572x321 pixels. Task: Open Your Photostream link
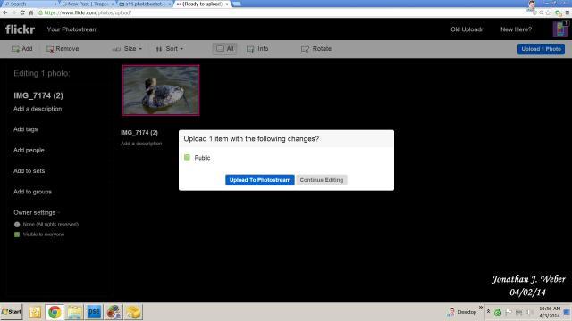[x=72, y=29]
